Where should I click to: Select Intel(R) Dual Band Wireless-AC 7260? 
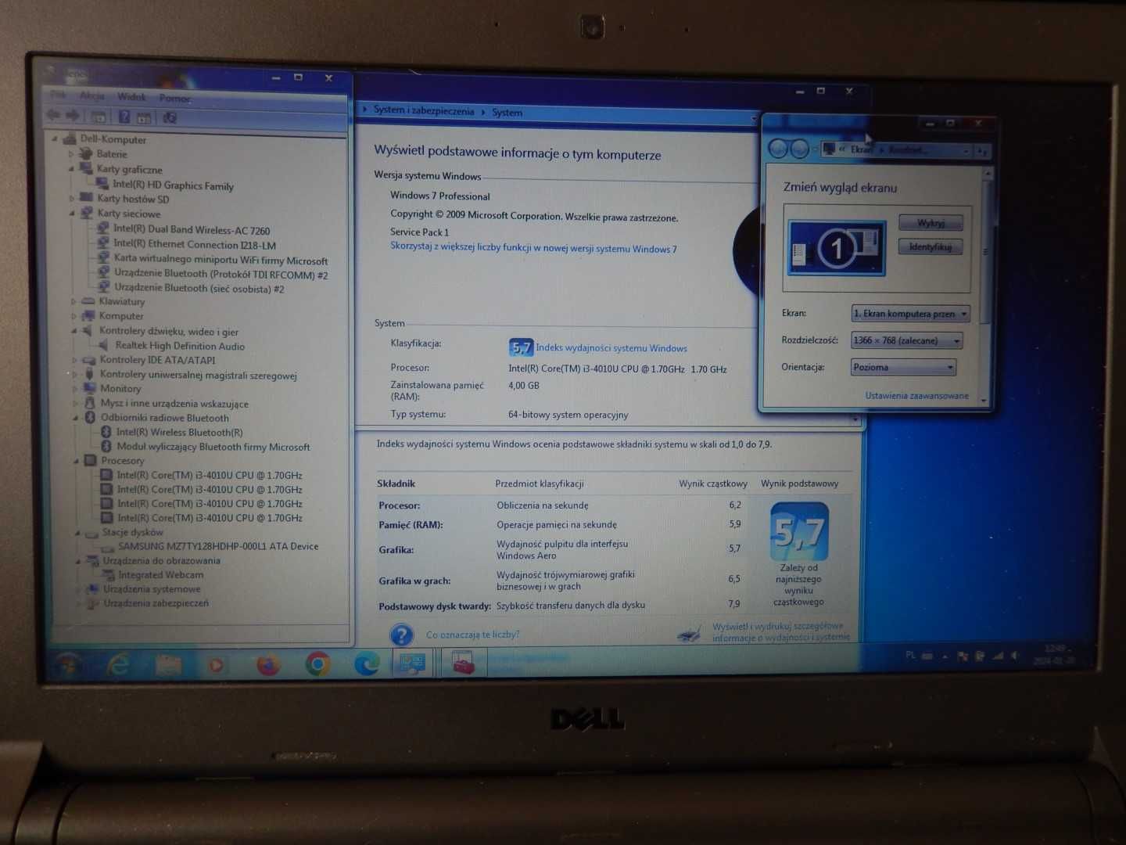192,230
